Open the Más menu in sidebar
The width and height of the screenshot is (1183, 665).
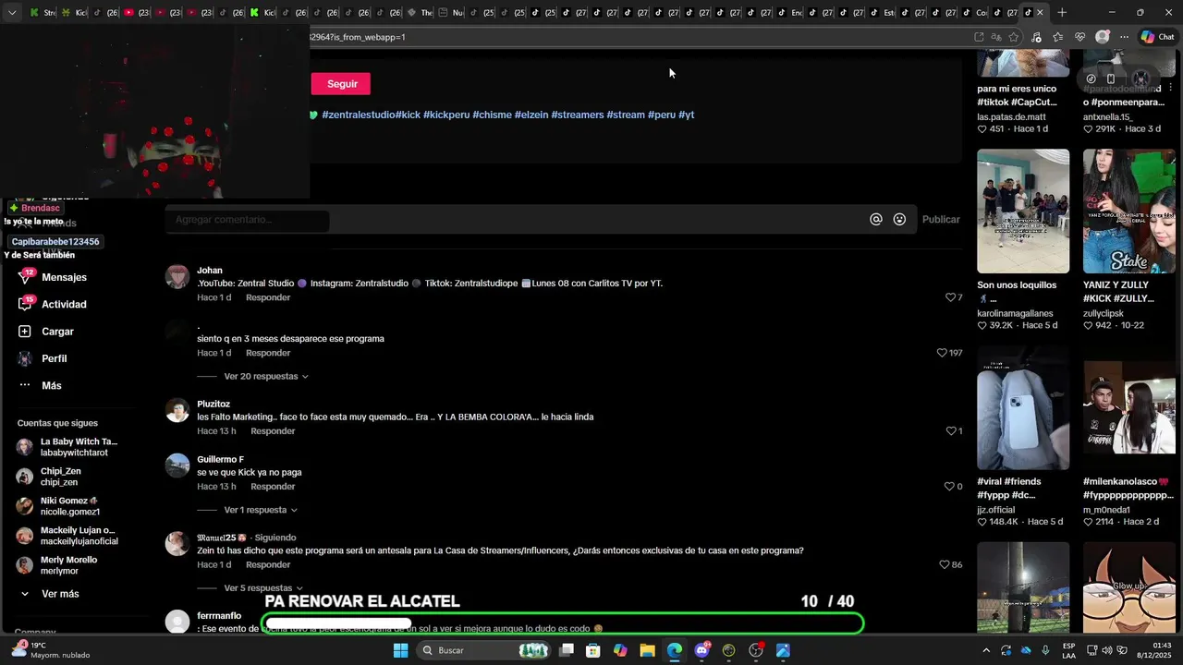click(x=40, y=385)
